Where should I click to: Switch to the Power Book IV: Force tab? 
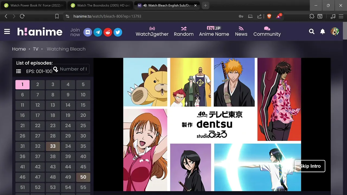coord(33,5)
